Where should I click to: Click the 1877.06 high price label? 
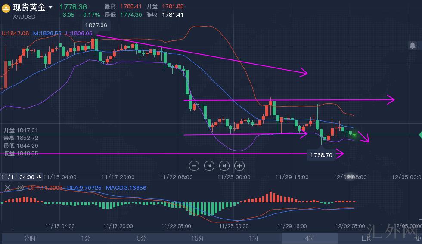click(x=96, y=25)
